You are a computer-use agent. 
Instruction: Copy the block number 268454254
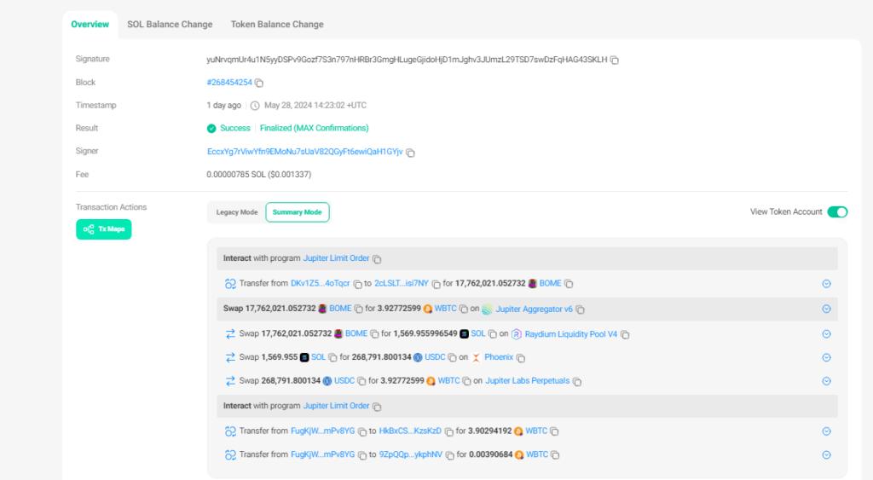click(x=259, y=84)
